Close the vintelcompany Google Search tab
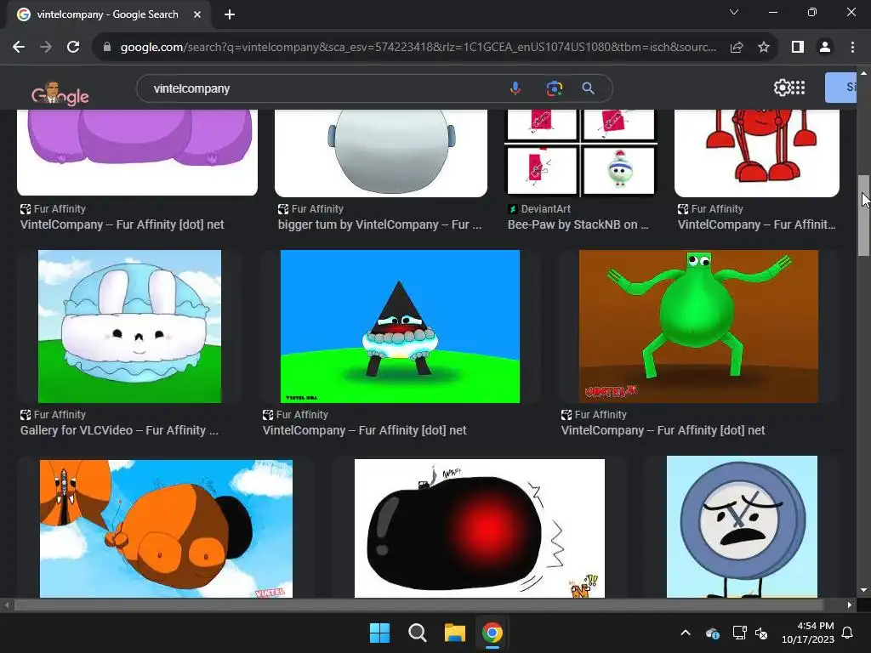This screenshot has height=653, width=871. (x=197, y=14)
